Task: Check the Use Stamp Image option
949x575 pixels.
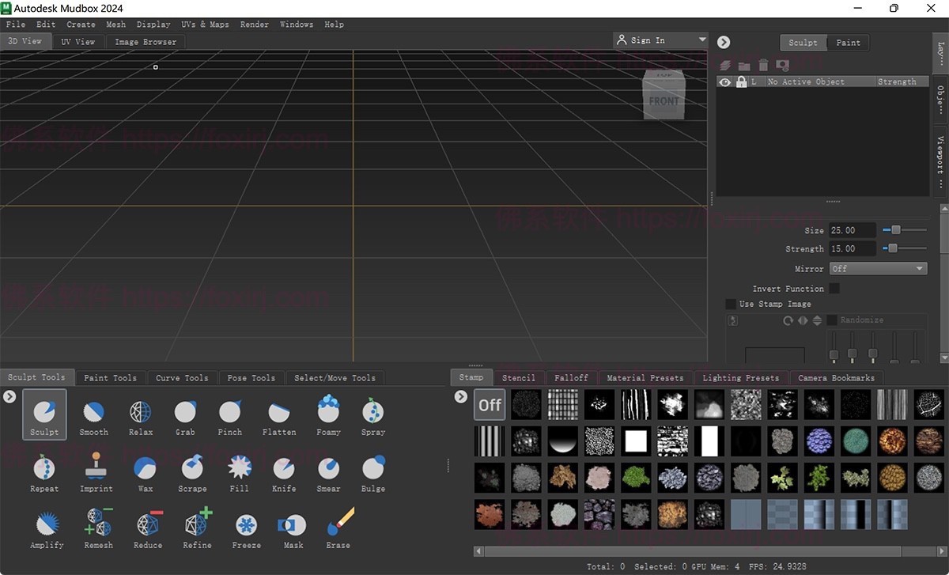Action: [x=729, y=304]
